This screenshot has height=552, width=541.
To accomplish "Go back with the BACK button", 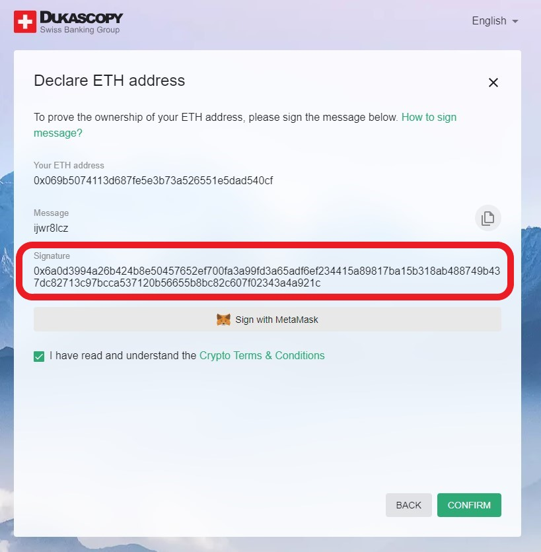I will [409, 505].
